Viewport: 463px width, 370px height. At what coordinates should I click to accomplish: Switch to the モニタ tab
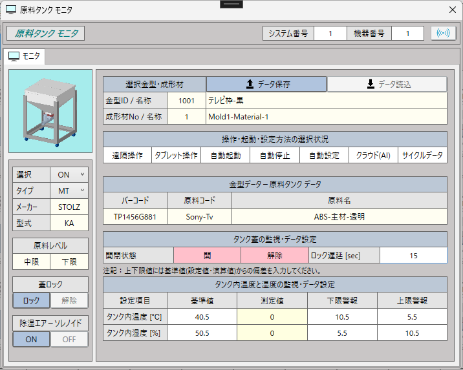click(x=24, y=56)
